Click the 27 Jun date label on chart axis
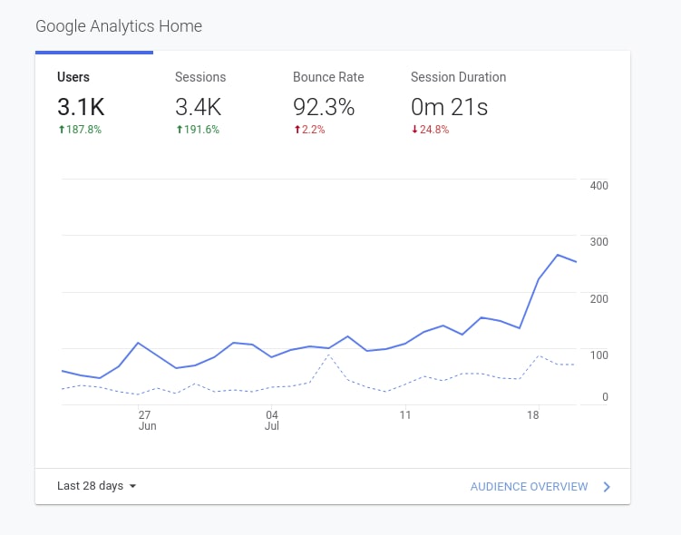The image size is (681, 535). [x=147, y=421]
